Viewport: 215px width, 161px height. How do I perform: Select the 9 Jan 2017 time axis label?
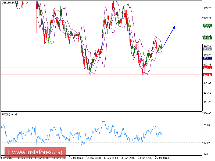[7, 158]
